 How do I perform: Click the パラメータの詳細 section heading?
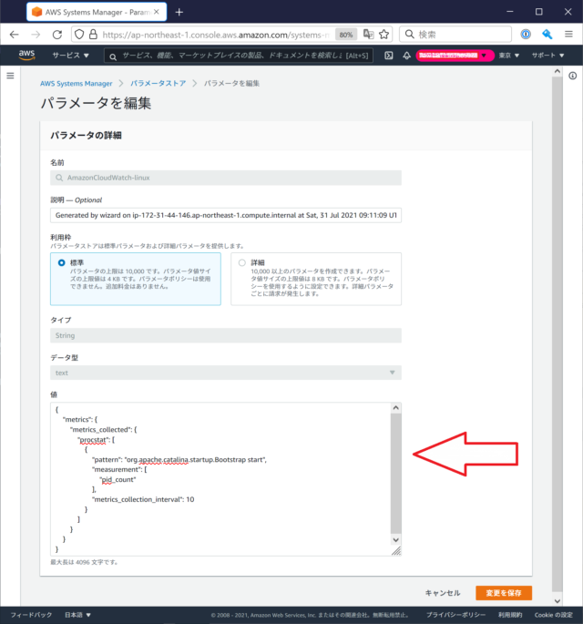(x=86, y=136)
